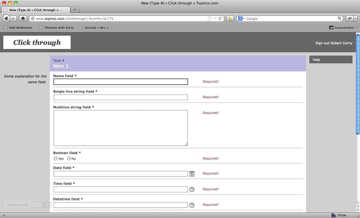
Task: Bookmark page with star icon
Action: click(x=210, y=19)
